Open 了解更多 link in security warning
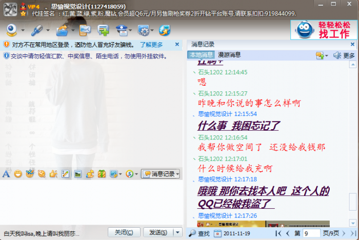359x240 pixels. 151,45
